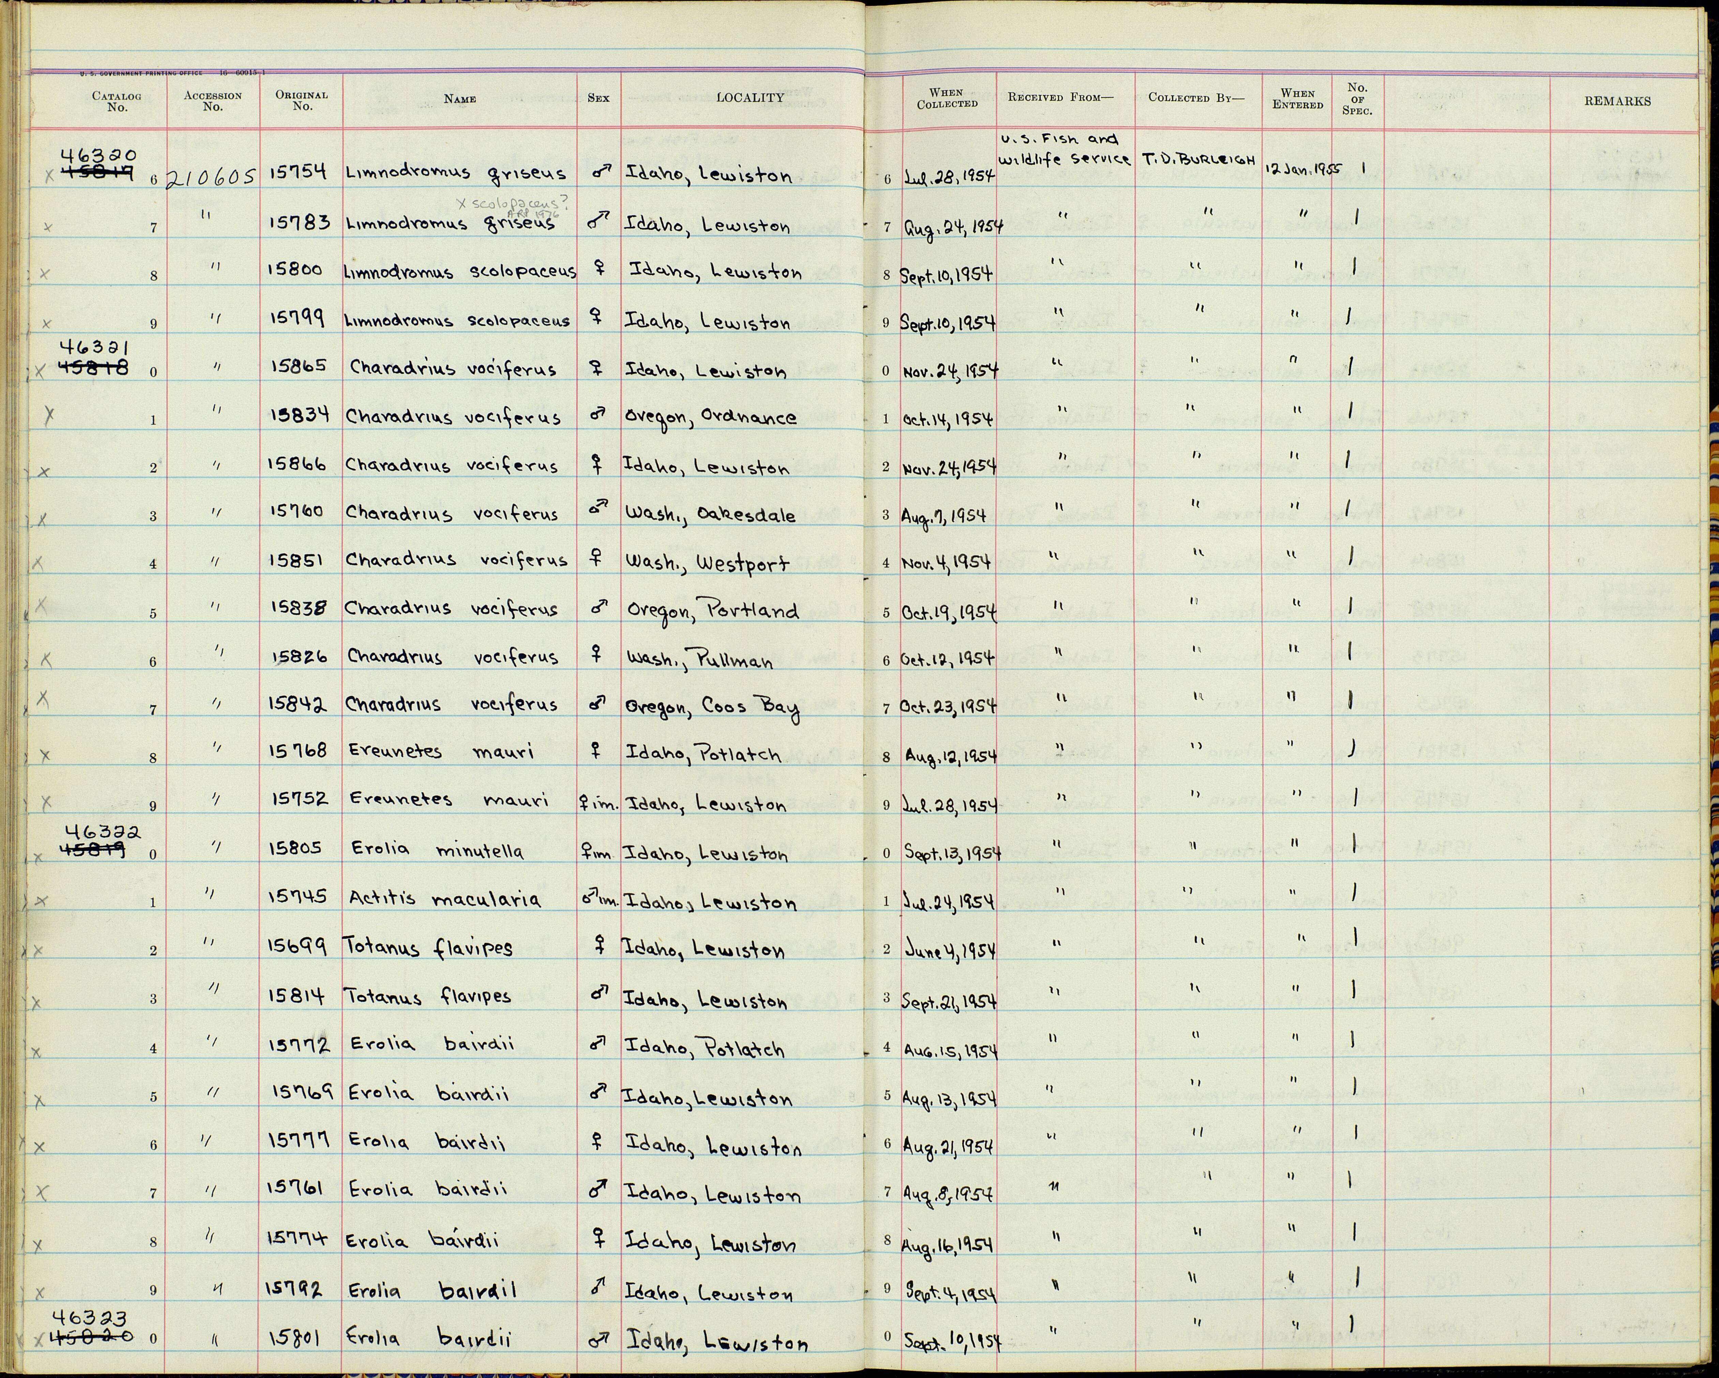The height and width of the screenshot is (1378, 1719).
Task: Click locality 'Wash., Westport'
Action: [x=707, y=563]
